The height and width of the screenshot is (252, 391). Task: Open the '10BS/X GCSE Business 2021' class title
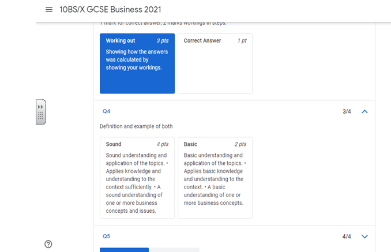click(110, 10)
